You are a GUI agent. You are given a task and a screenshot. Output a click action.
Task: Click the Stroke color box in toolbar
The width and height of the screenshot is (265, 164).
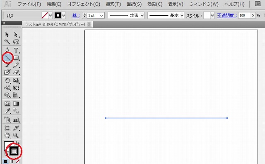(14, 151)
